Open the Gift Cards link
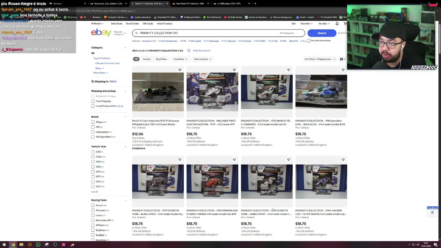Image resolution: width=441 pixels, height=248 pixels. tap(148, 24)
